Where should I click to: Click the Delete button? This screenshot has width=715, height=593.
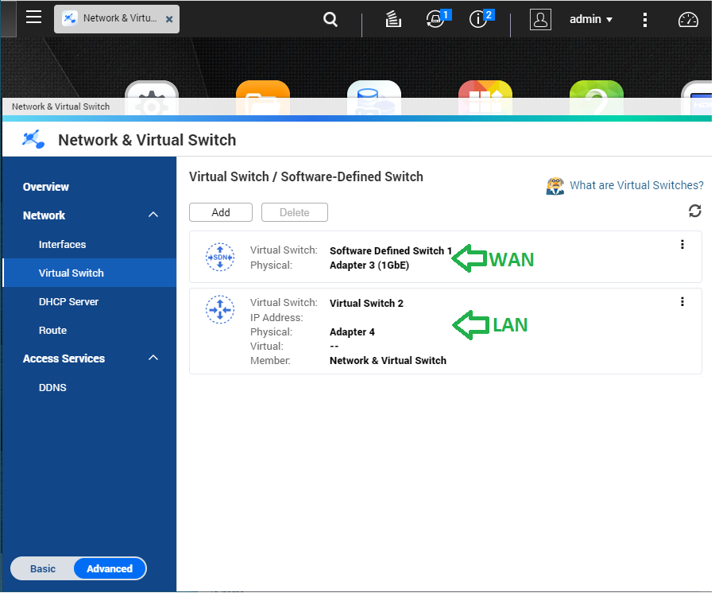click(295, 212)
